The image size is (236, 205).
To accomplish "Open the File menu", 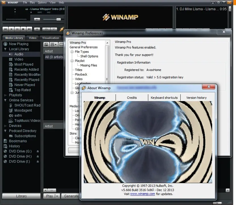I will tap(25, 3).
